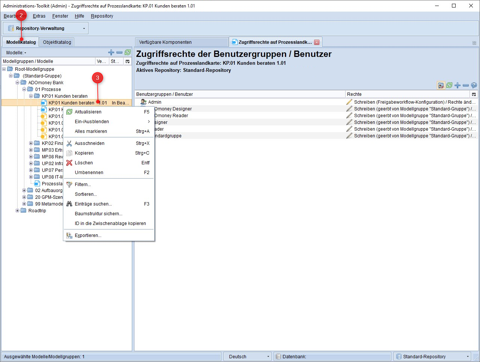Toggle the user-rights folder icon in the Zugriffsrechte toolbar
This screenshot has width=480, height=362.
point(441,85)
